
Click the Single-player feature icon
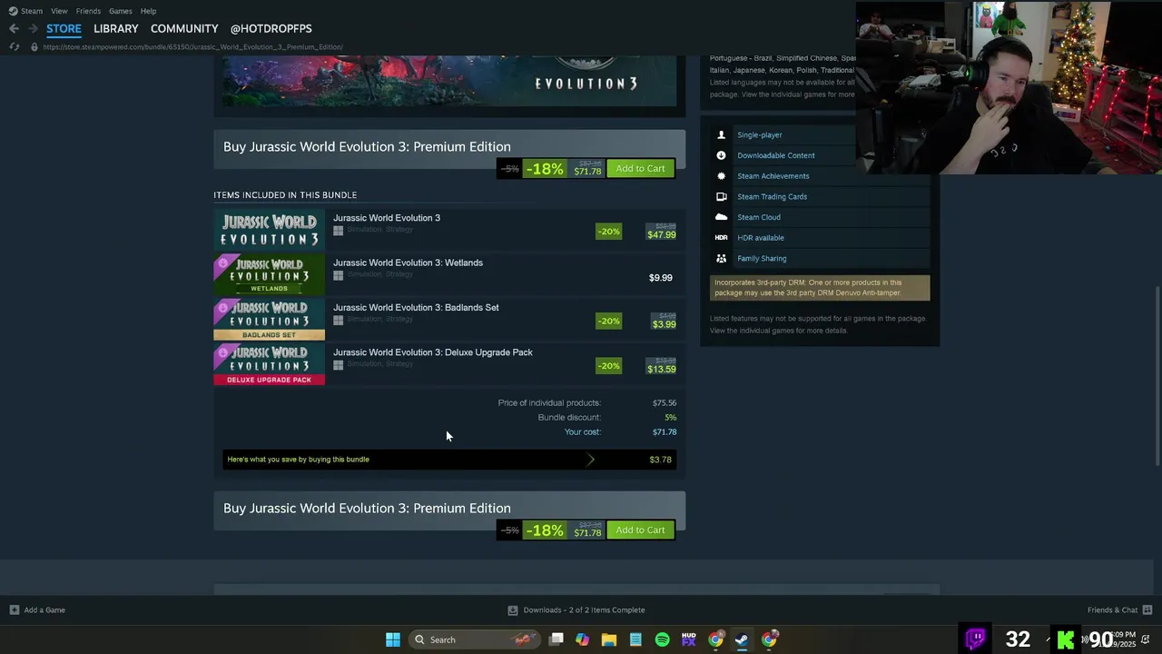click(722, 134)
